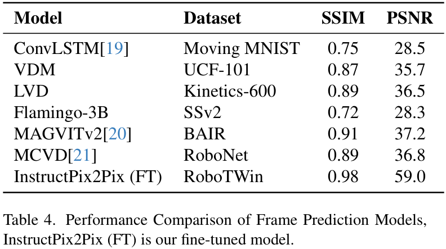
Task: Click the Model column header
Action: (38, 18)
